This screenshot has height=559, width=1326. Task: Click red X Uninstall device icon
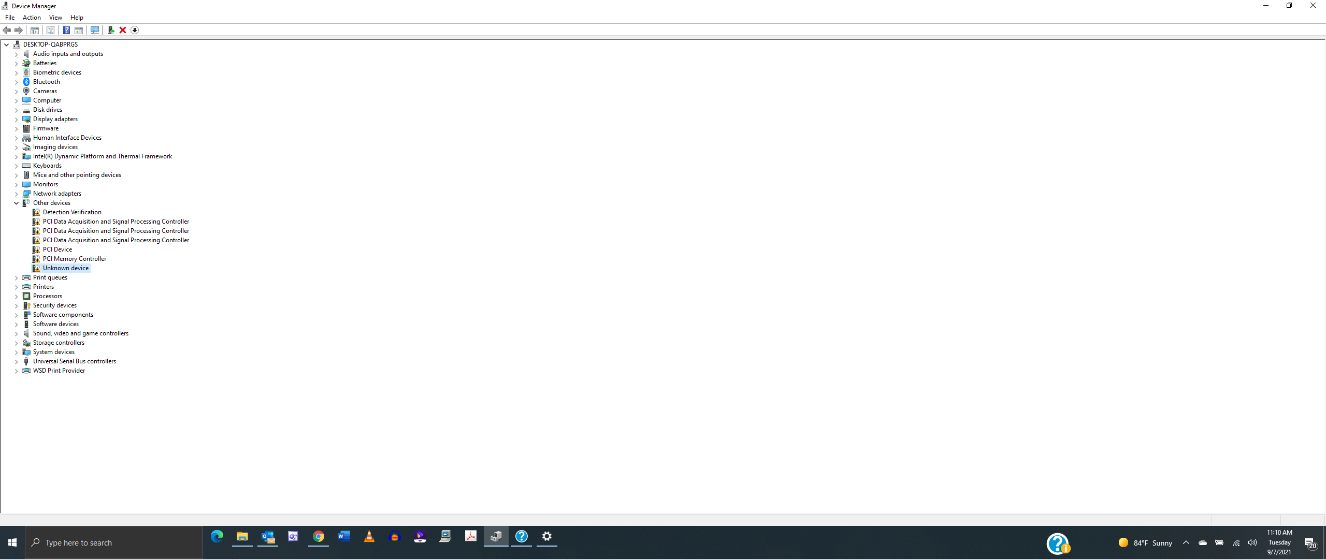click(x=123, y=30)
